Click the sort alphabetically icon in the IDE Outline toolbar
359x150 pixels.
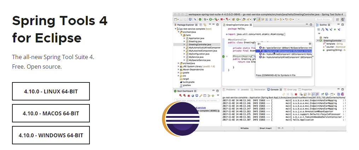(x=323, y=30)
